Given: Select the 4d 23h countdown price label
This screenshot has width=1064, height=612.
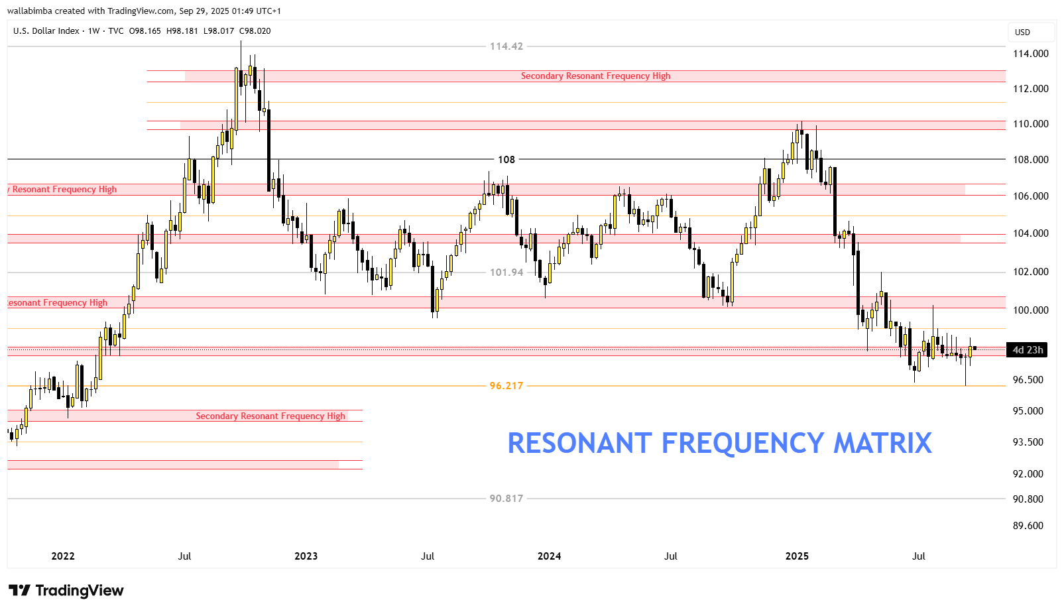Looking at the screenshot, I should 1028,350.
